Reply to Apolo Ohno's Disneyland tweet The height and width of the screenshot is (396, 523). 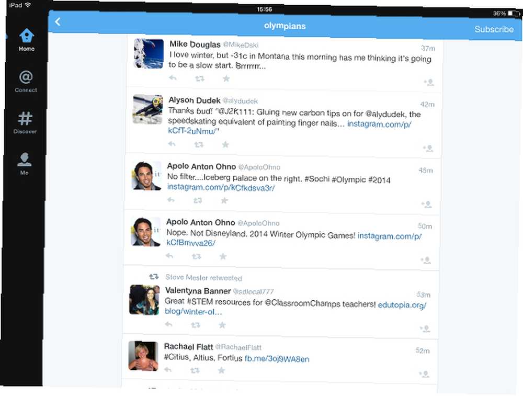tap(169, 256)
